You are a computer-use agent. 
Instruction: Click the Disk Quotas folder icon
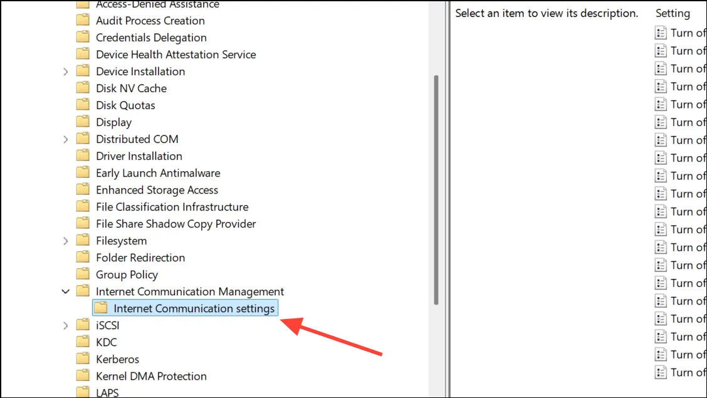pos(83,105)
